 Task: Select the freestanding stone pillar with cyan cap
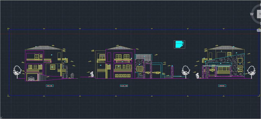click(172, 72)
